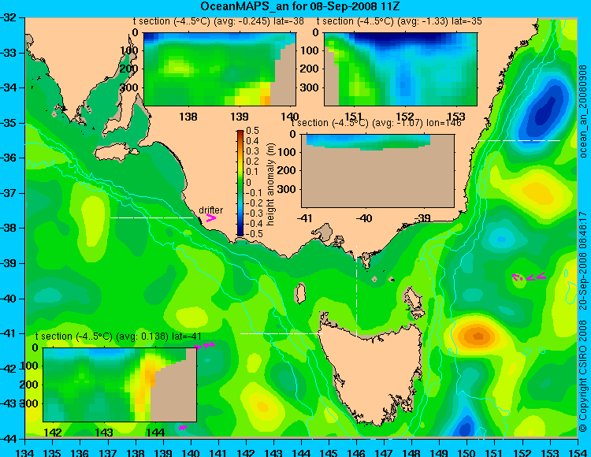Click the blue cold eddy south near longitude 150

466,425
